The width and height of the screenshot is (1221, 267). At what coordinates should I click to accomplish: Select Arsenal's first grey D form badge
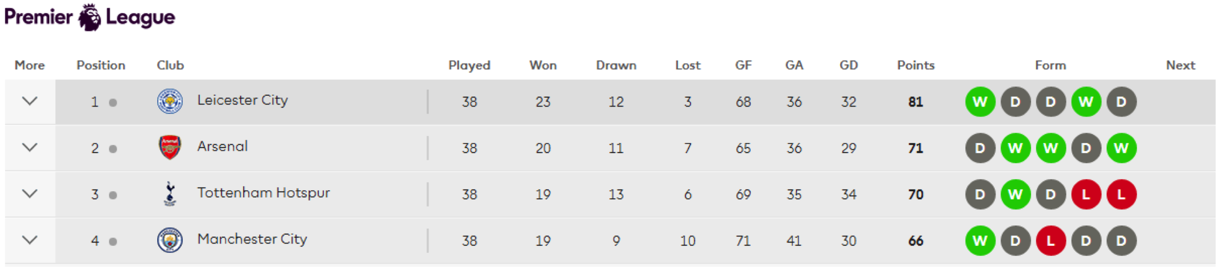click(x=980, y=148)
